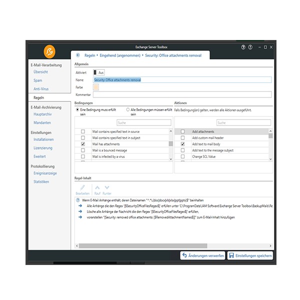This screenshot has width=300, height=300.
Task: Select 'Eine Bedingung muss erfüllt sein' radio
Action: click(77, 109)
